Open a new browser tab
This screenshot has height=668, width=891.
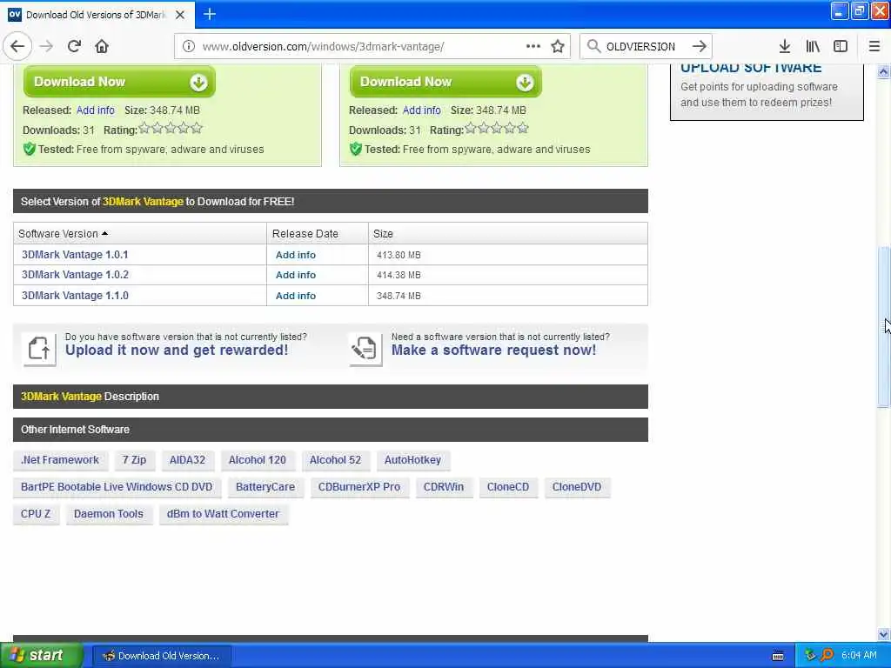click(210, 14)
